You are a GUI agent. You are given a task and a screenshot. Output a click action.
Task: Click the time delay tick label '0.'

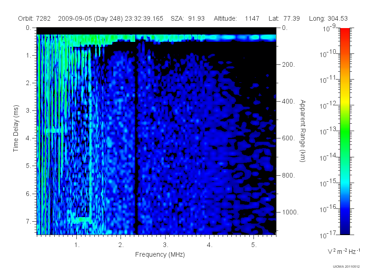(x=29, y=28)
